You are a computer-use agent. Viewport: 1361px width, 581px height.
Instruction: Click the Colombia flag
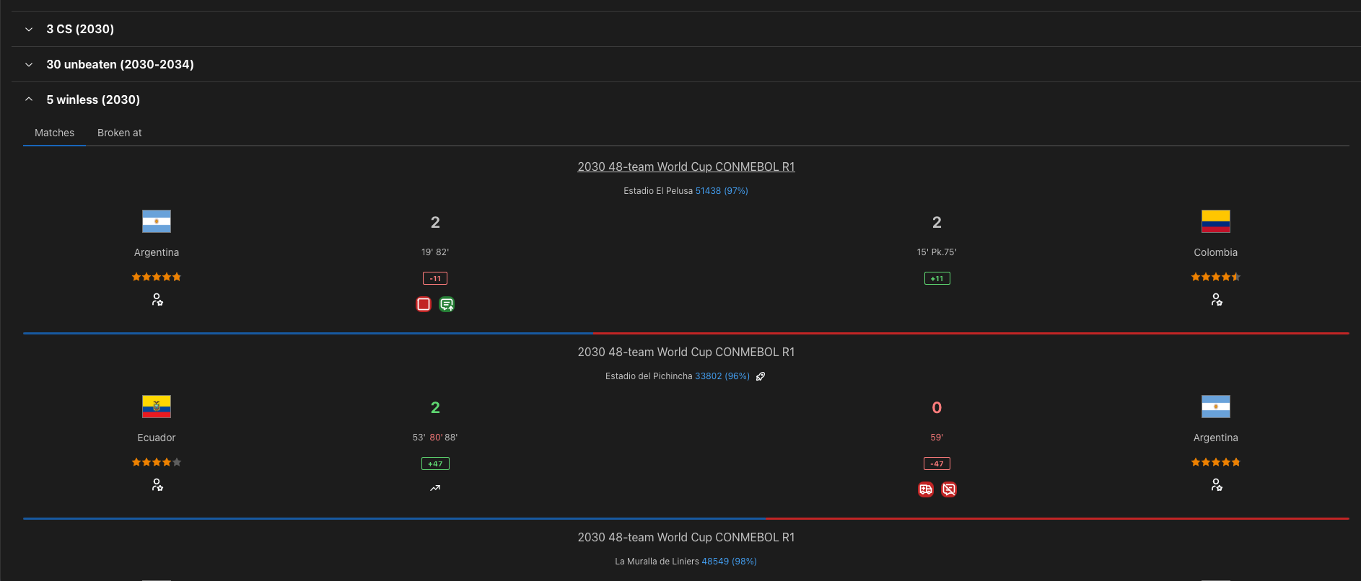click(1216, 221)
